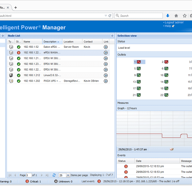
Task: Click Critical: 1 status bar entry
Action: click(33, 181)
